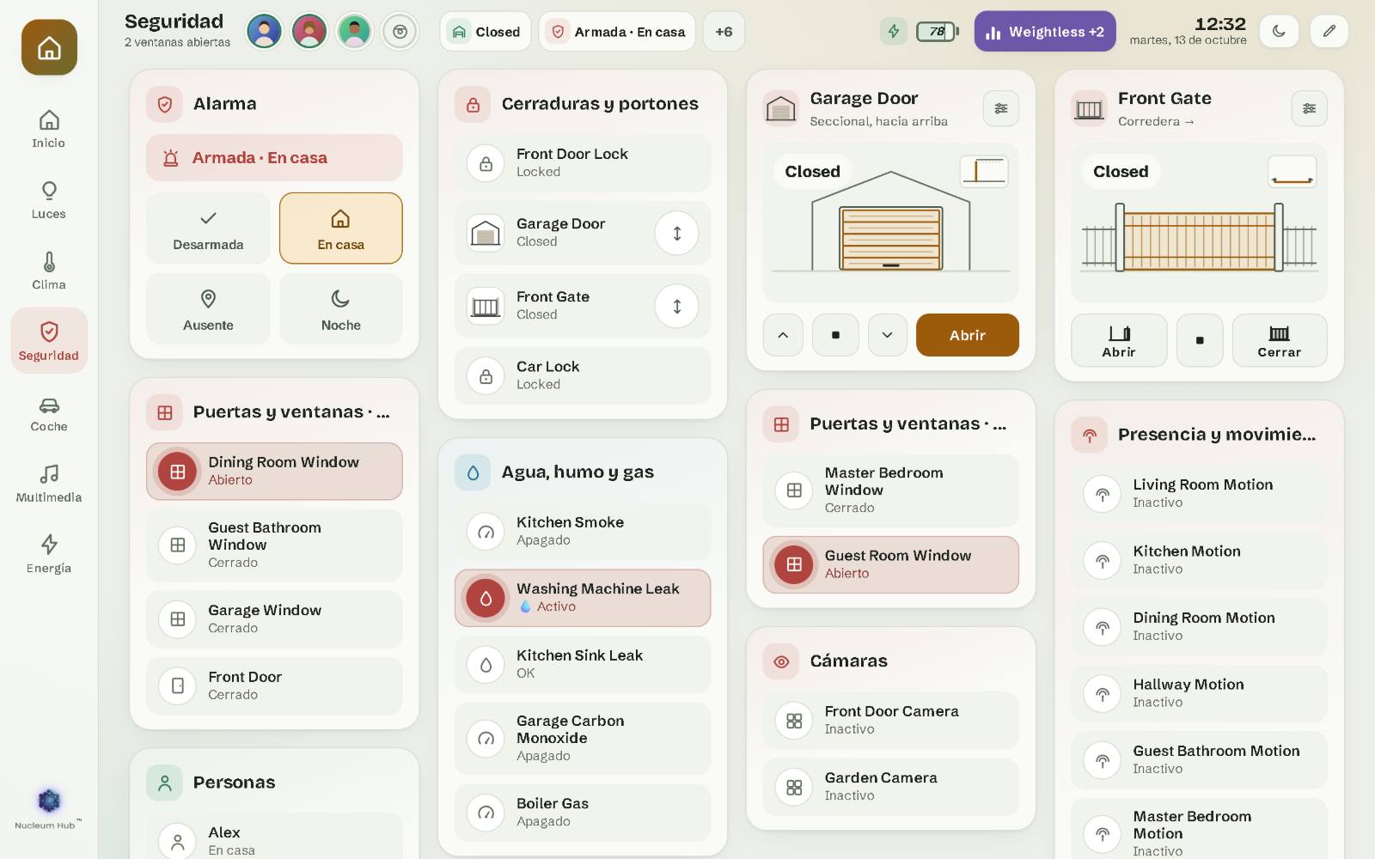Open the Coche sidebar section

49,413
